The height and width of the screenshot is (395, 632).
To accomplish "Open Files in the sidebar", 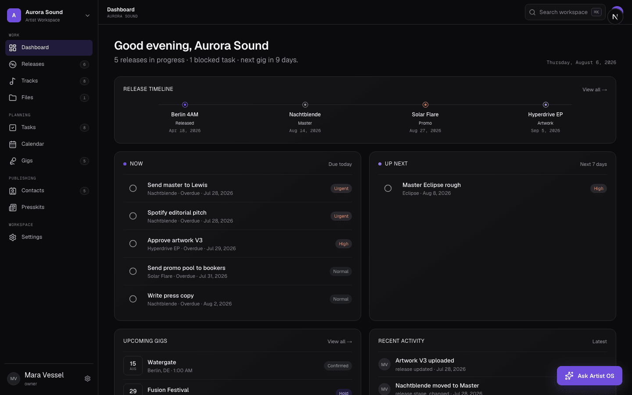I will (49, 98).
